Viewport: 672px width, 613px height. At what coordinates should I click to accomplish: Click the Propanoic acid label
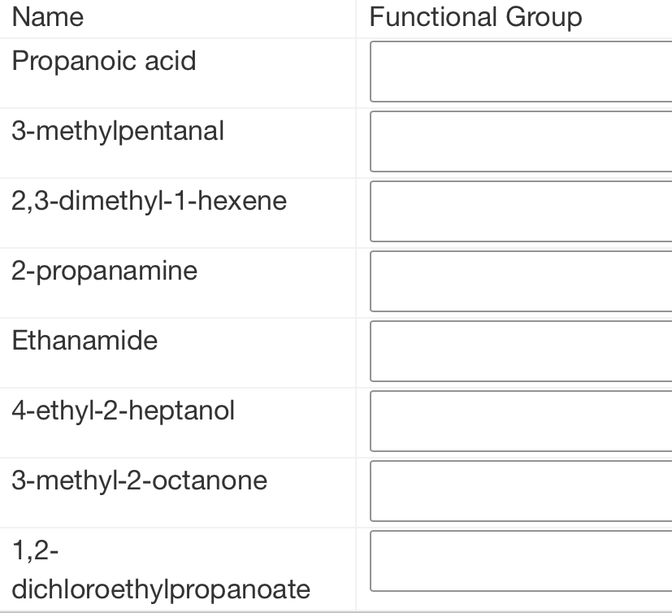pyautogui.click(x=104, y=61)
